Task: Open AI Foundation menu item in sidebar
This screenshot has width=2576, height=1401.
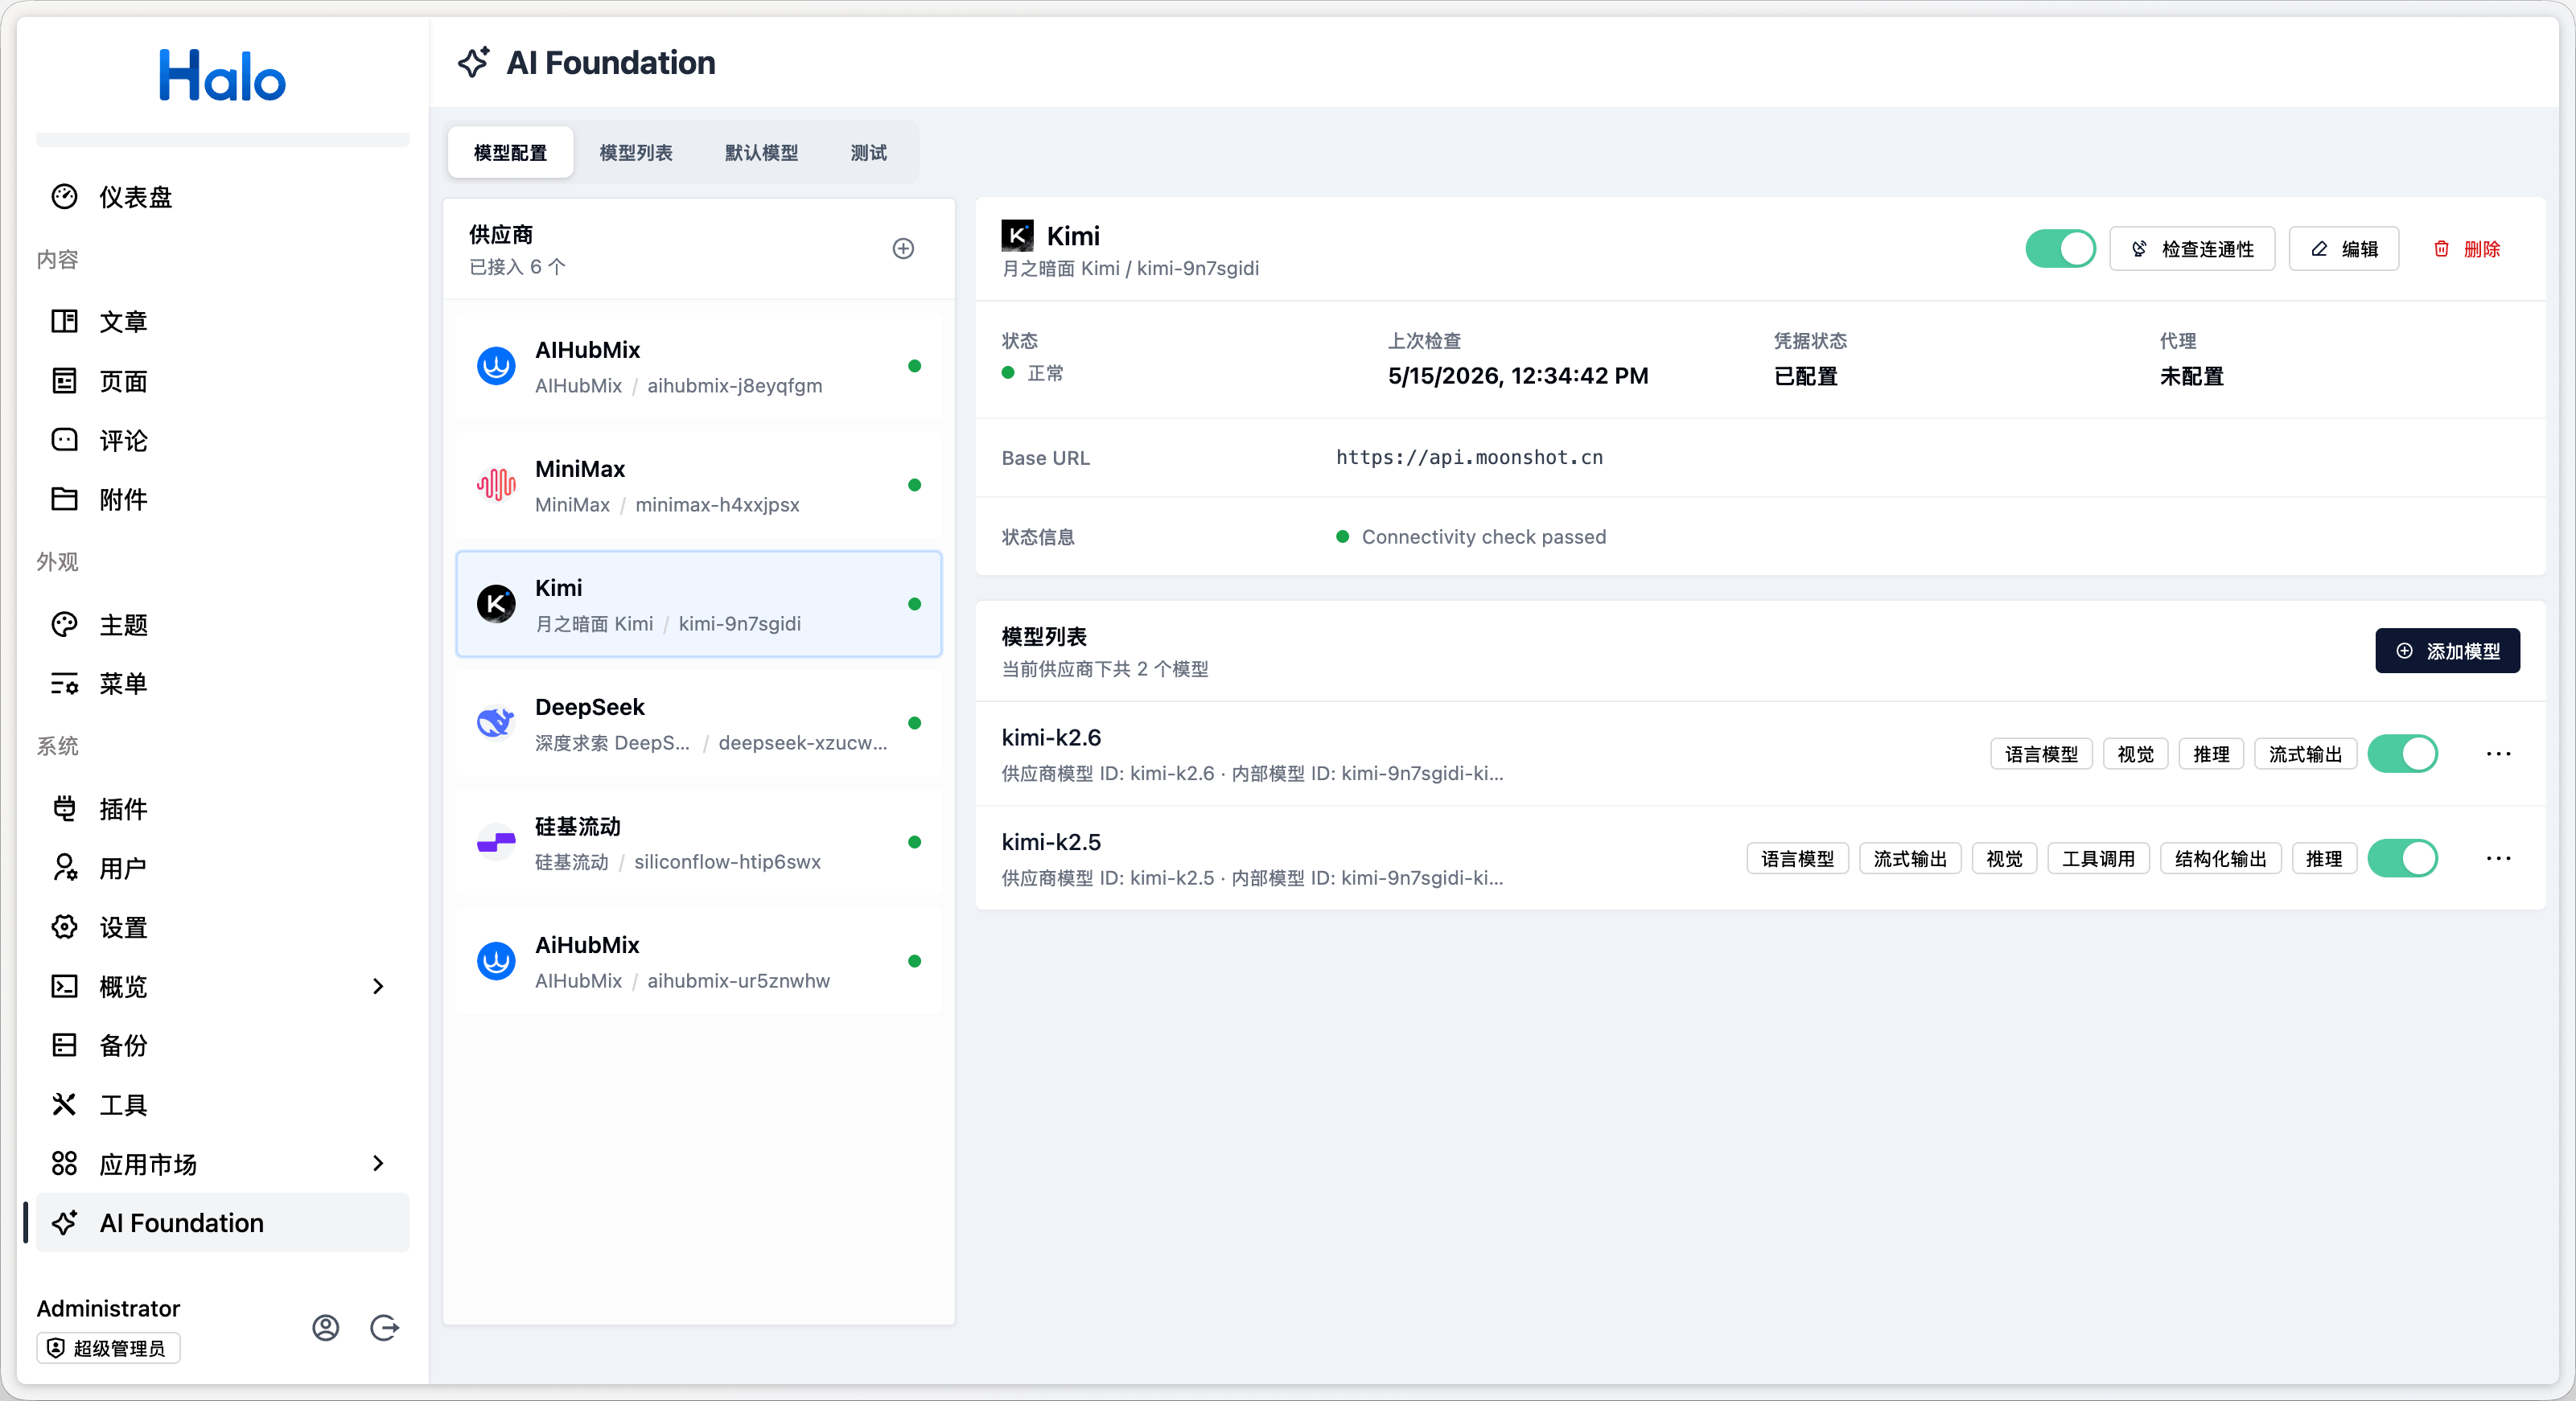Action: point(222,1223)
